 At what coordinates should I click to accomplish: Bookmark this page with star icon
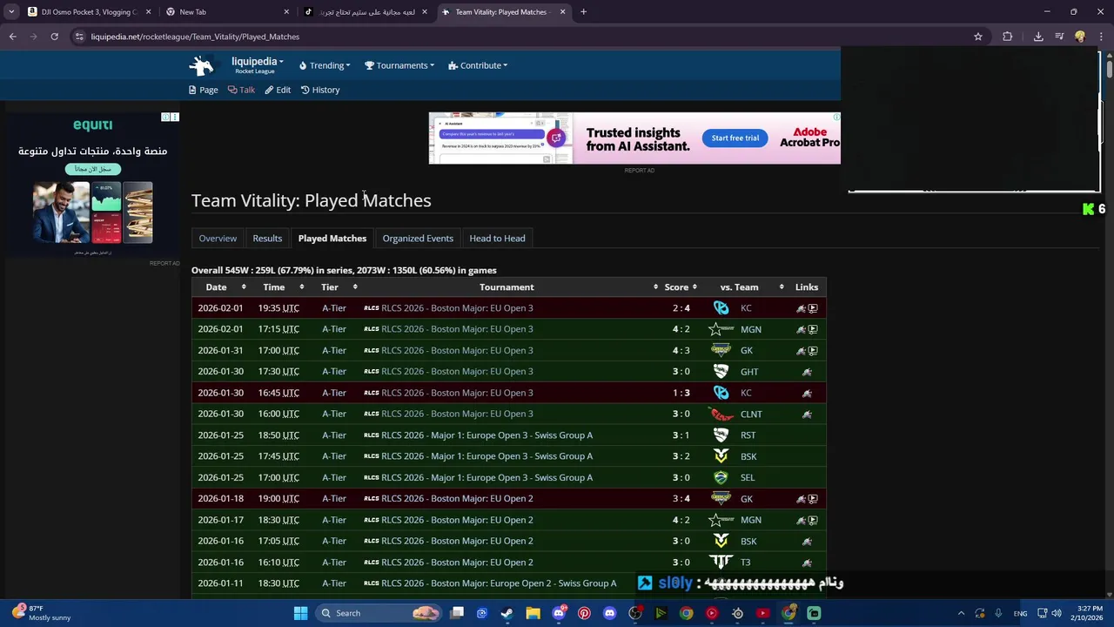click(x=978, y=37)
